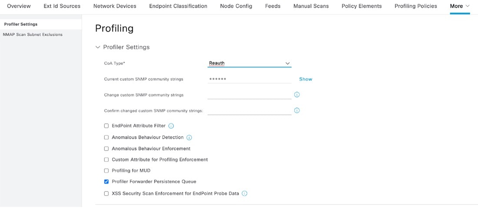This screenshot has height=214, width=478.
Task: Open the More menu dropdown
Action: tap(460, 6)
